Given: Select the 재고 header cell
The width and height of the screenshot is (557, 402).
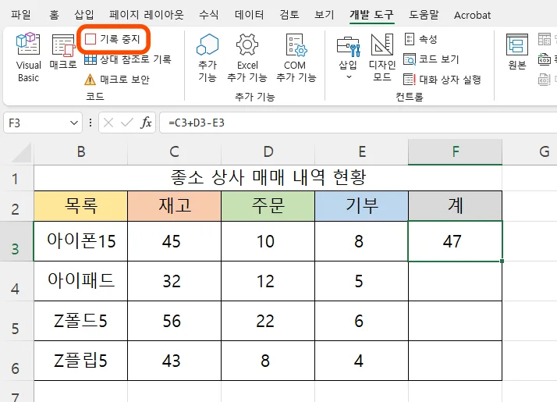Looking at the screenshot, I should tap(175, 206).
